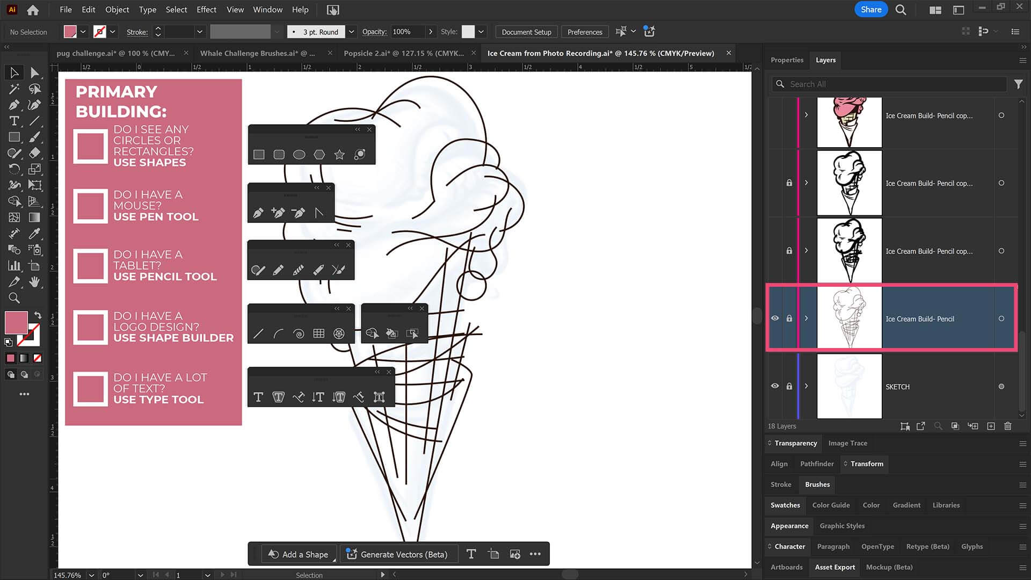This screenshot has width=1031, height=580.
Task: Select the Curvature tool
Action: (35, 105)
